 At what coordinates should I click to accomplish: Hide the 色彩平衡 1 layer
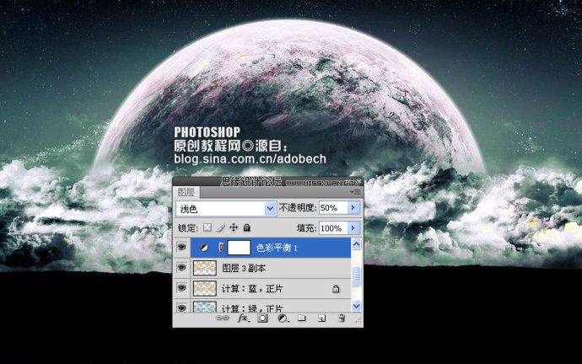(x=181, y=247)
